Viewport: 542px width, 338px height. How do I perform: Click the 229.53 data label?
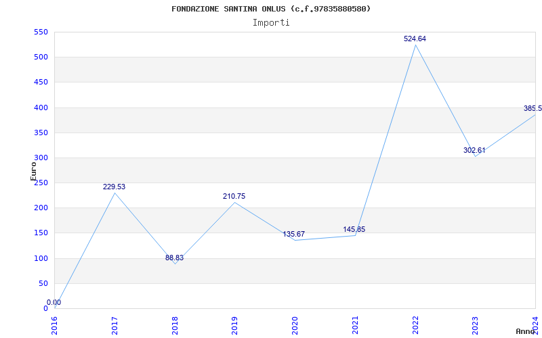[114, 187]
